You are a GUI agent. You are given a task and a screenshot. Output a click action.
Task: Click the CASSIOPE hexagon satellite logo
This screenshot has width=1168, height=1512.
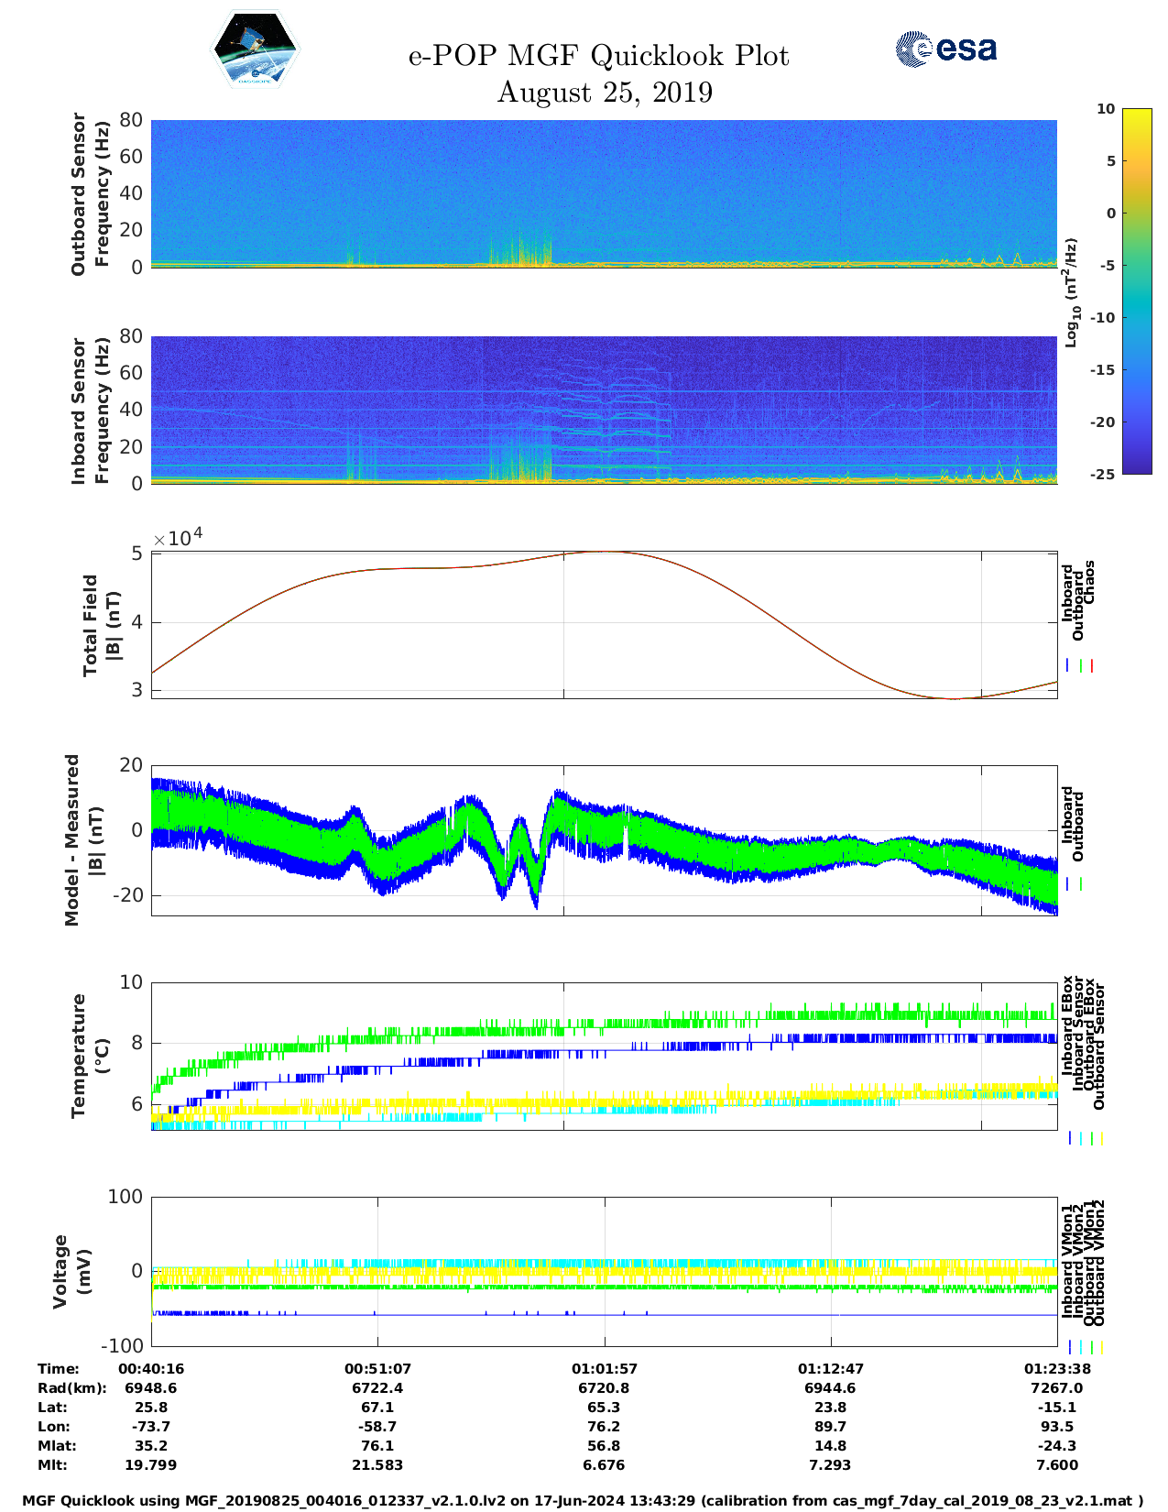pyautogui.click(x=255, y=51)
